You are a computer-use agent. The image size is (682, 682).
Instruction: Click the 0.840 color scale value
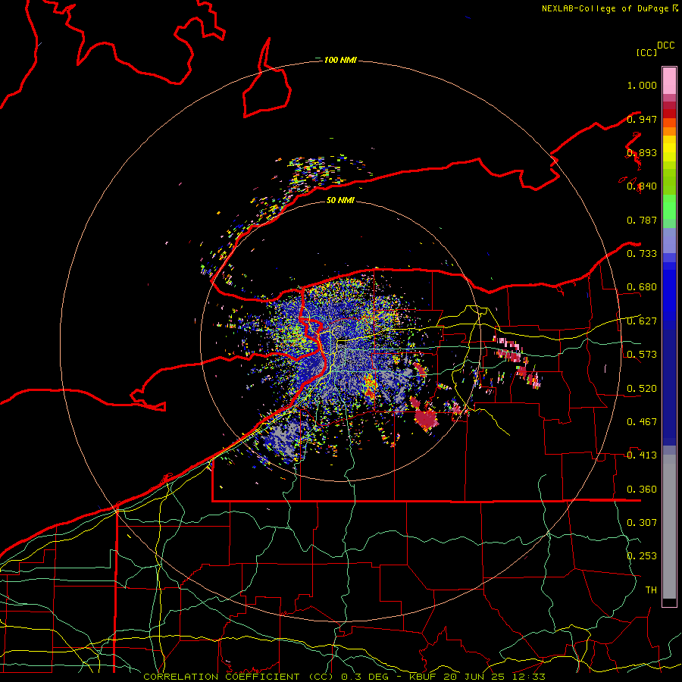pos(642,186)
